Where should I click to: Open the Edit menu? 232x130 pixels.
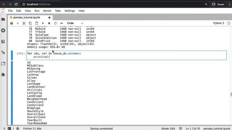click(x=18, y=11)
